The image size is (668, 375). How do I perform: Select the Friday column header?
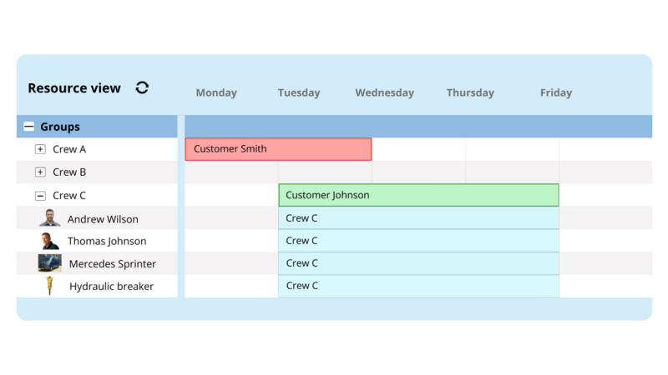point(556,92)
